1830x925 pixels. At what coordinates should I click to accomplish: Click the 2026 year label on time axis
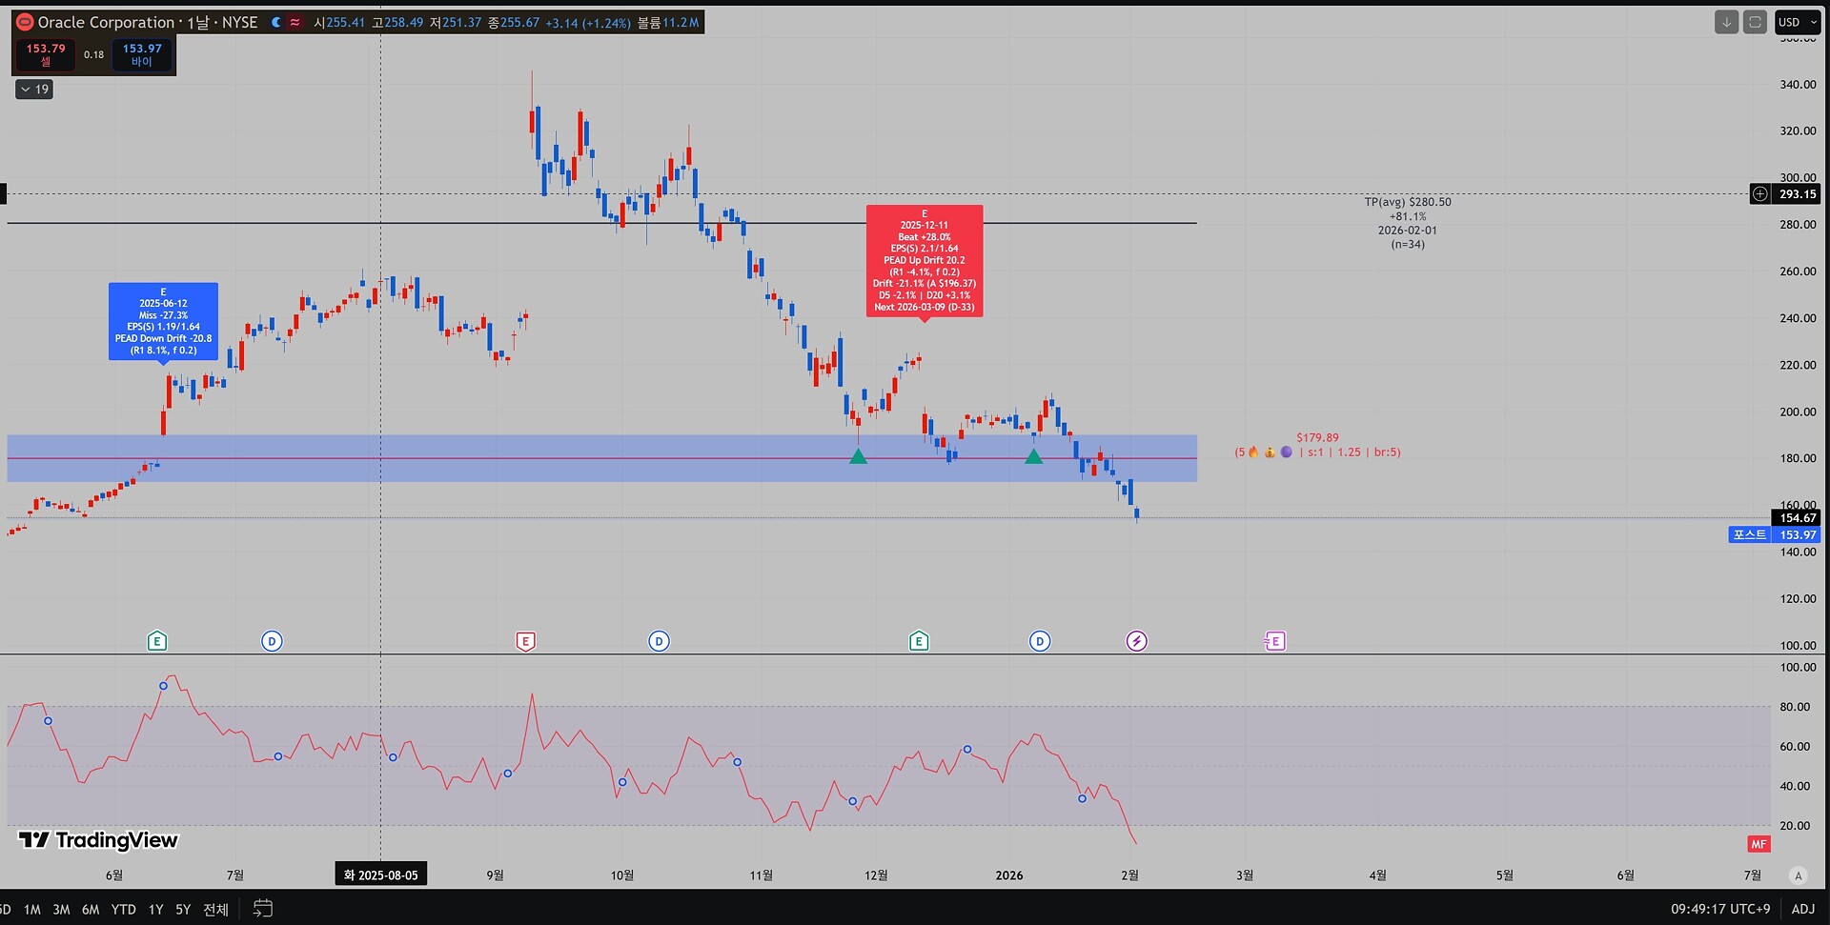click(1009, 875)
